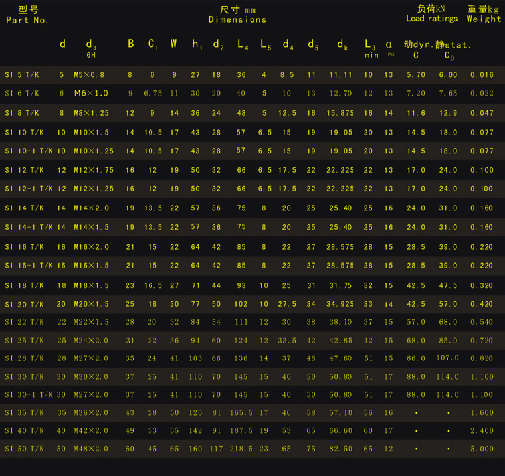The width and height of the screenshot is (505, 476).
Task: Select part number 'SI 18 T/K'
Action: 24,285
